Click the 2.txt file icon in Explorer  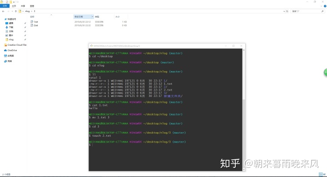coord(32,25)
